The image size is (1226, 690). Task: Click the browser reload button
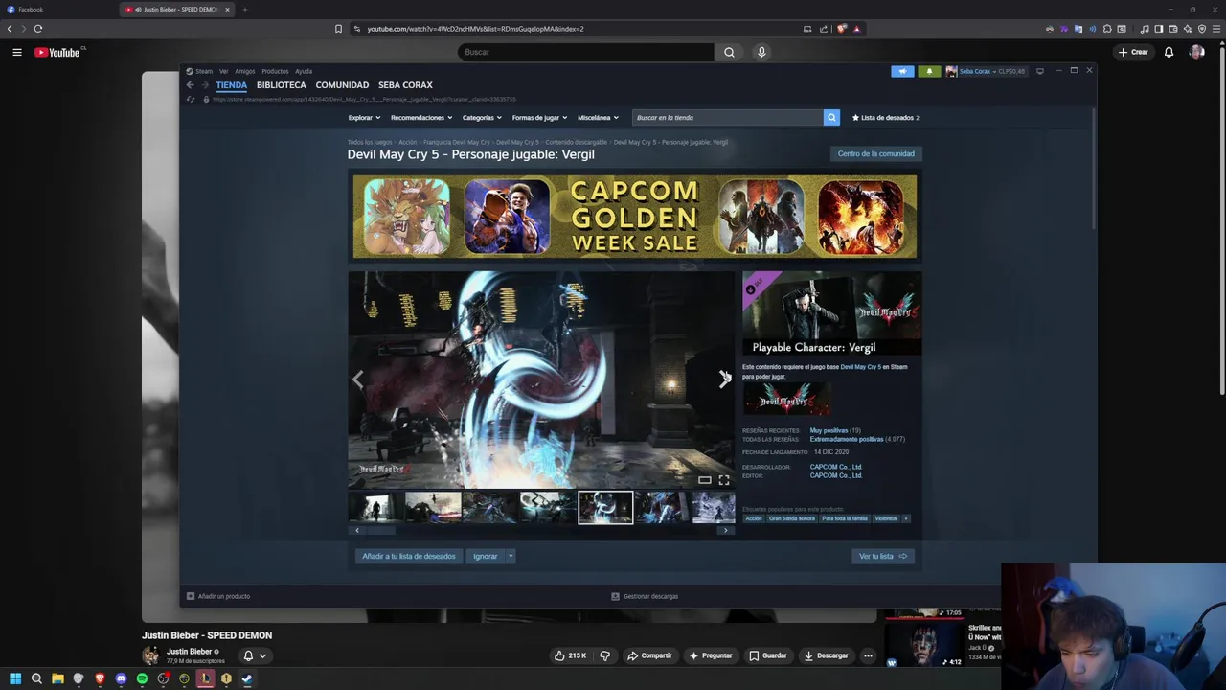click(38, 29)
